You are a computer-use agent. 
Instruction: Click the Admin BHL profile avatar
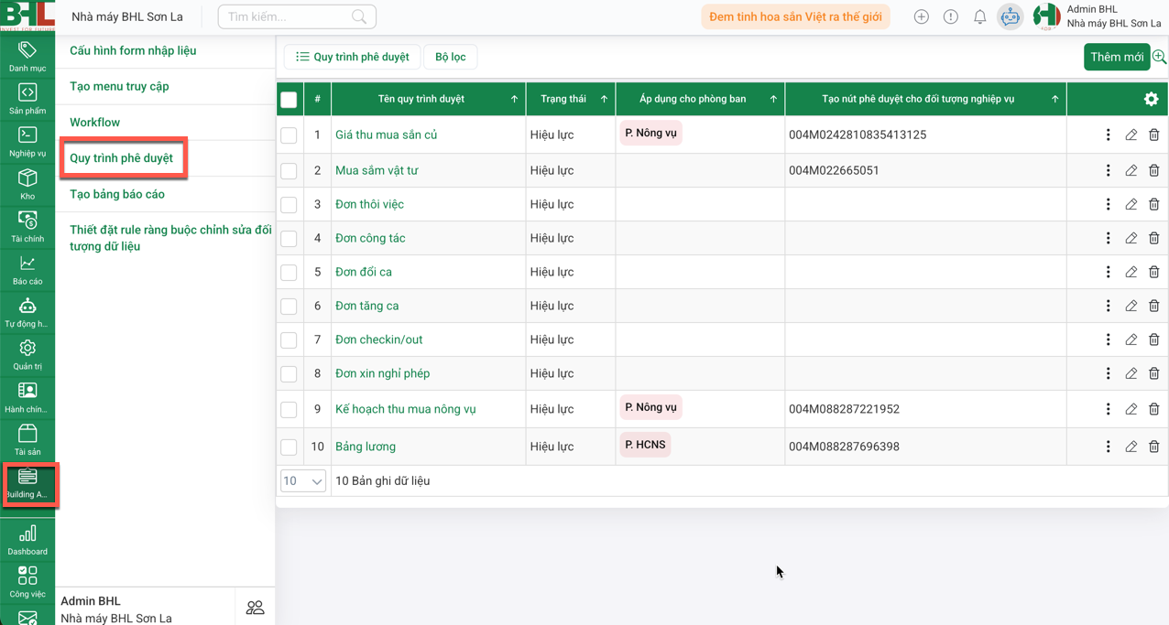pyautogui.click(x=1047, y=16)
